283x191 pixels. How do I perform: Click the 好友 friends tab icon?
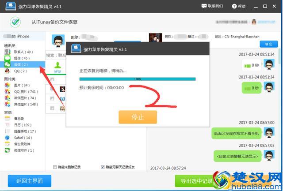(x=57, y=65)
